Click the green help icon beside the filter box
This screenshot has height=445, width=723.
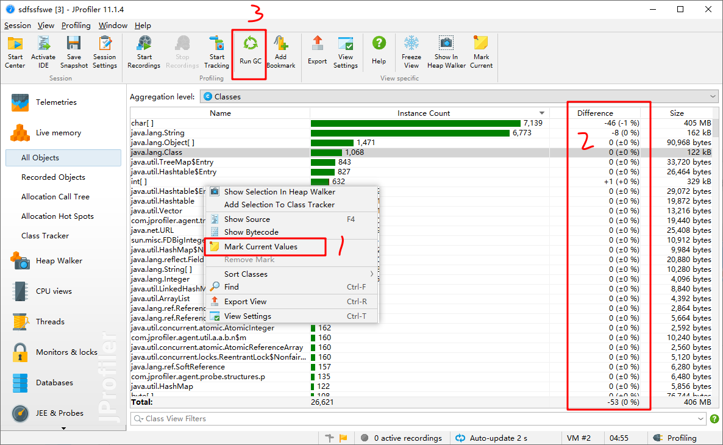click(x=714, y=419)
